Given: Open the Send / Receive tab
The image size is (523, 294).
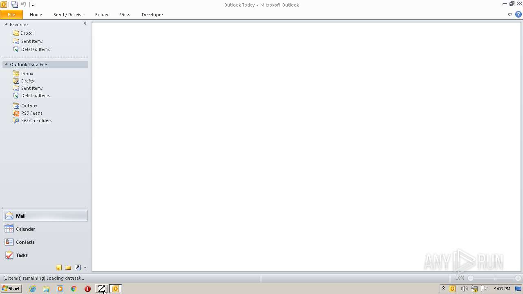Looking at the screenshot, I should [69, 15].
